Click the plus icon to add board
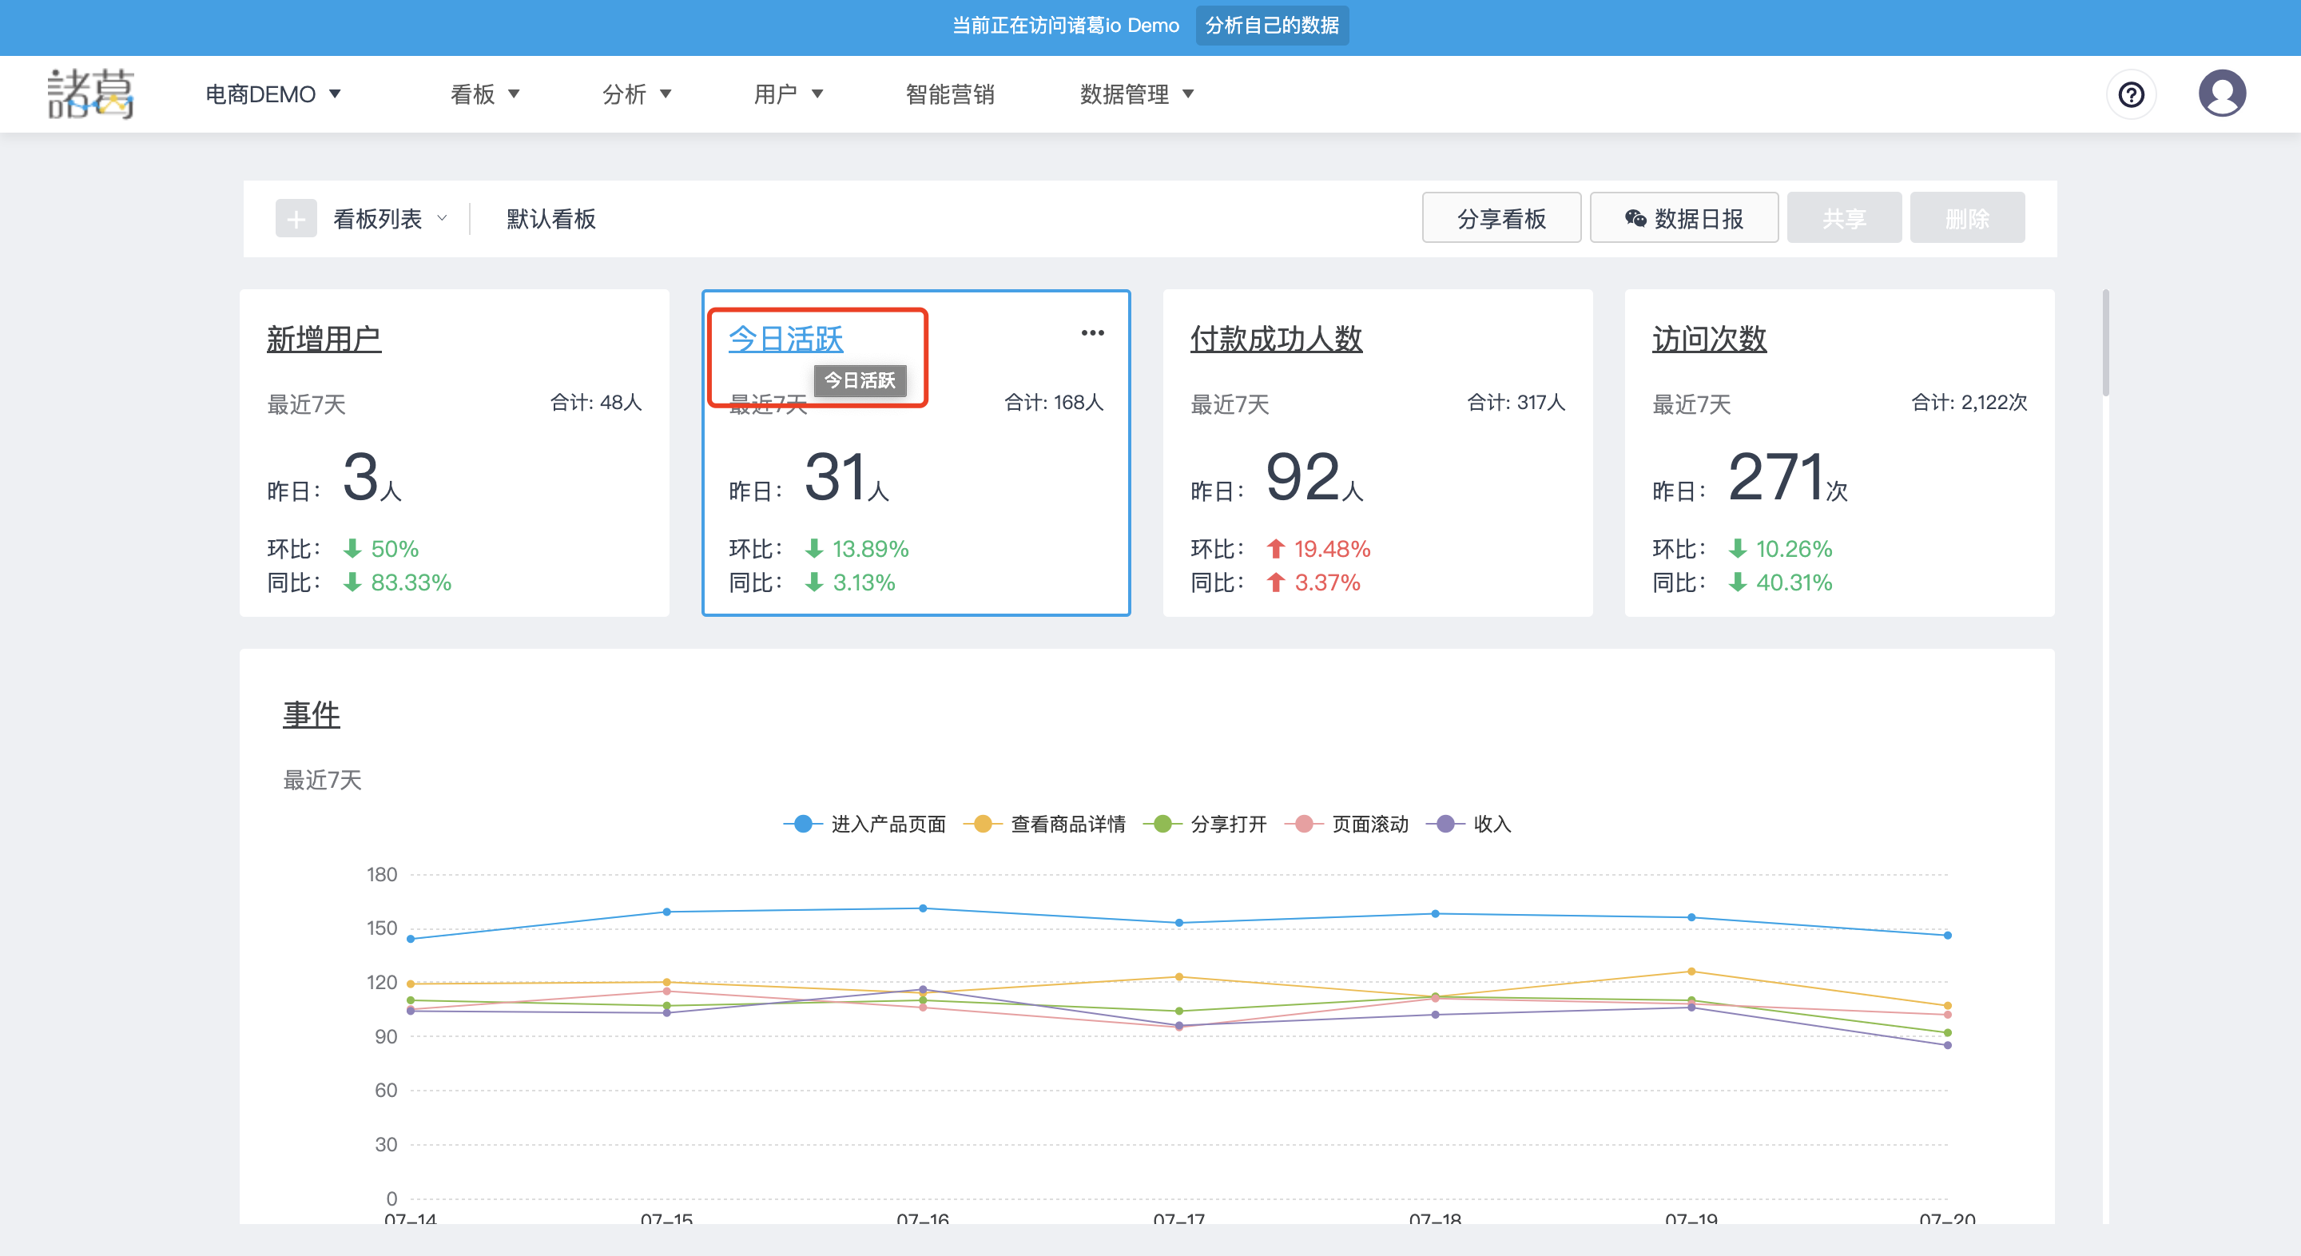2301x1256 pixels. point(296,219)
